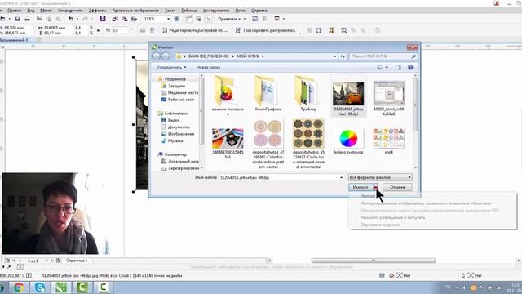Screen dimensions: 522x294
Task: Click the Export icon in the toolbar
Action: pyautogui.click(x=125, y=19)
